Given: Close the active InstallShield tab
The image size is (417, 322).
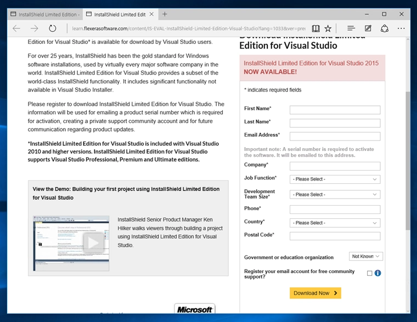Looking at the screenshot, I should [151, 14].
